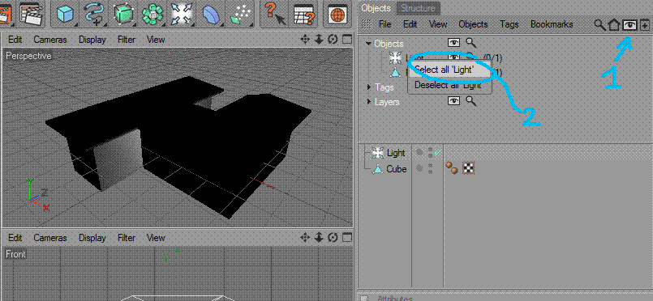Click the magnifier beside the Objects filter row
This screenshot has height=301, width=653.
point(470,42)
